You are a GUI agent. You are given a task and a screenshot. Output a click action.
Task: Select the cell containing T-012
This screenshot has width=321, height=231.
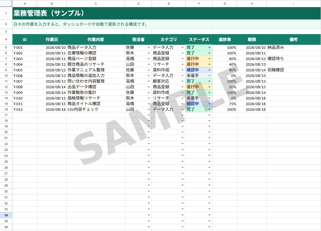25,110
